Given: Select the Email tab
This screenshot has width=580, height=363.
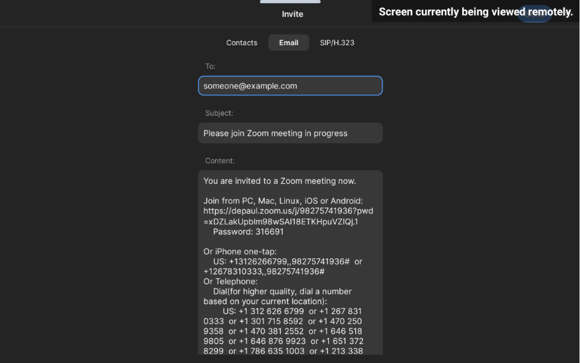Looking at the screenshot, I should tap(289, 43).
